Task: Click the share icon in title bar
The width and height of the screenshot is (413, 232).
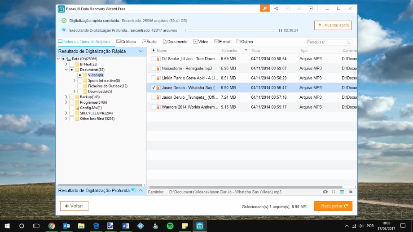Action: click(x=277, y=9)
